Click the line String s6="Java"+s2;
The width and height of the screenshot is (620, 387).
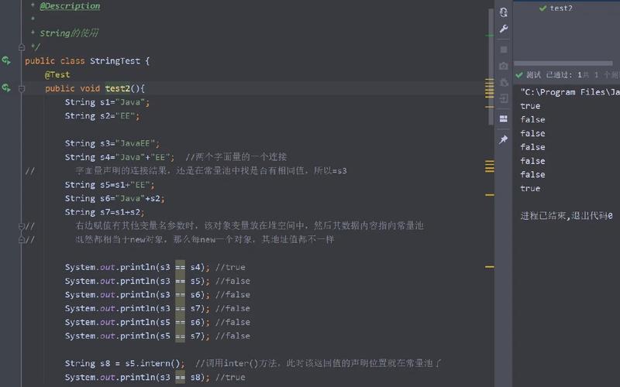[115, 199]
